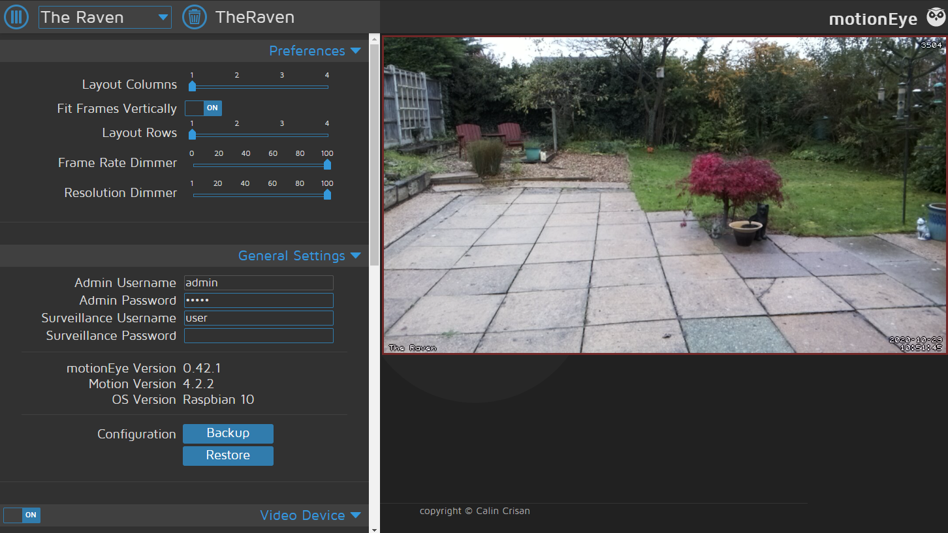Viewport: 948px width, 533px height.
Task: Toggle the Video Device ON switch
Action: [x=22, y=515]
